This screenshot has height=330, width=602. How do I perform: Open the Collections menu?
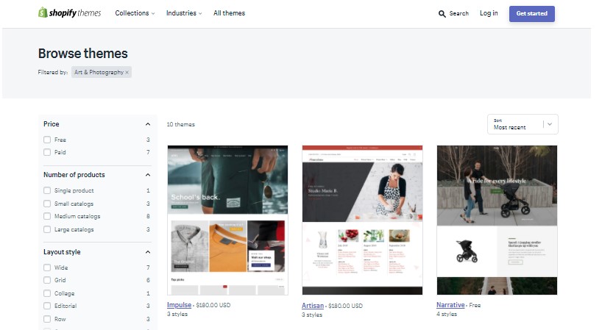pyautogui.click(x=135, y=13)
